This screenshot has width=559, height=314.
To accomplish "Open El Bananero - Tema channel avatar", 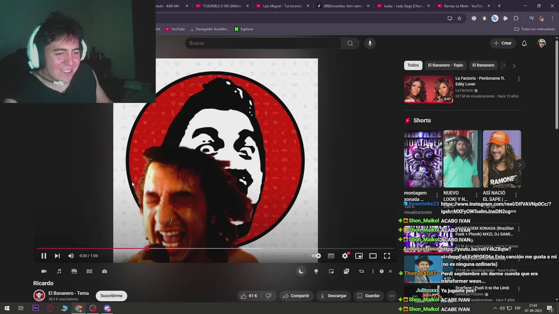I will click(x=39, y=295).
